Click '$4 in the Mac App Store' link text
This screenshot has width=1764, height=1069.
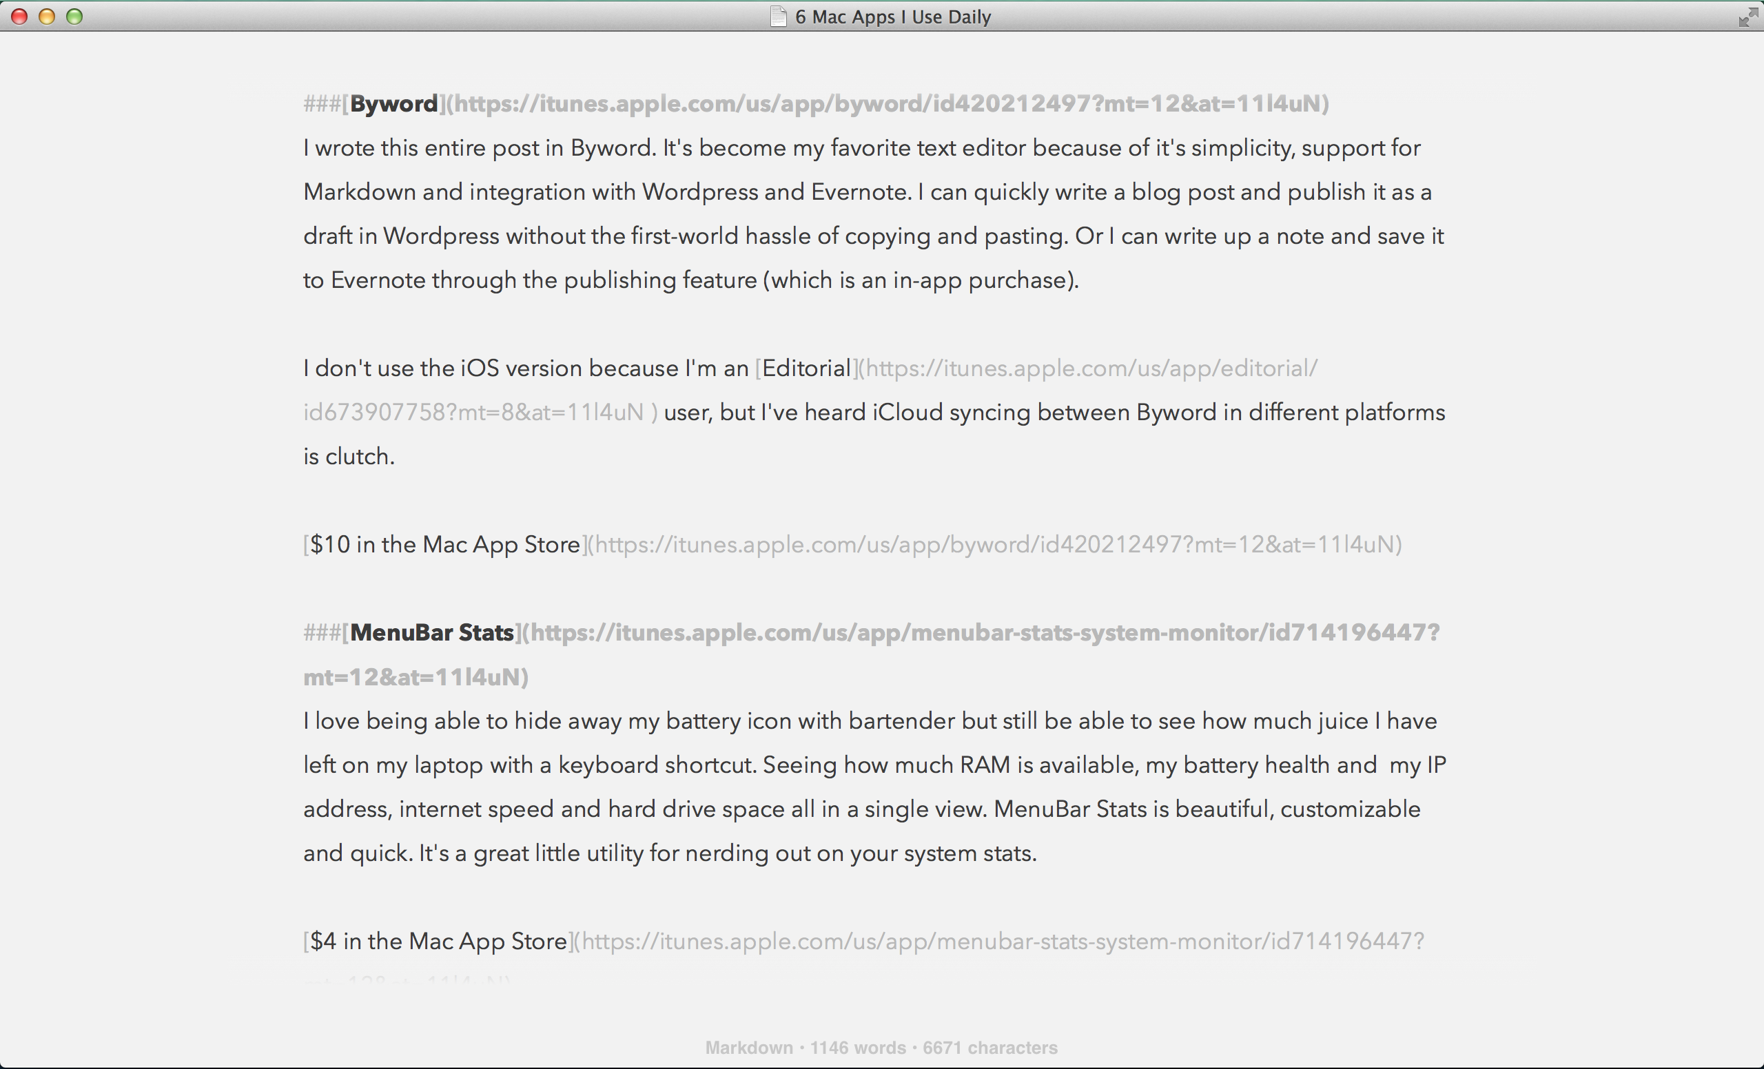tap(438, 941)
